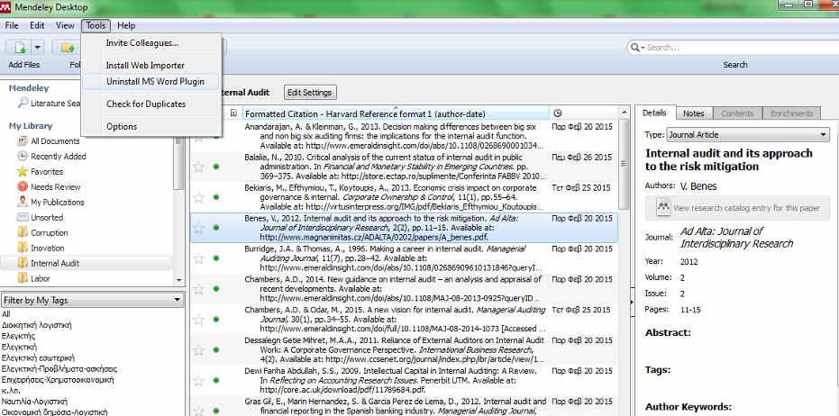Star the Dessalegn Getie Mihret citation
Screen dimensions: 839x416
pyautogui.click(x=198, y=350)
